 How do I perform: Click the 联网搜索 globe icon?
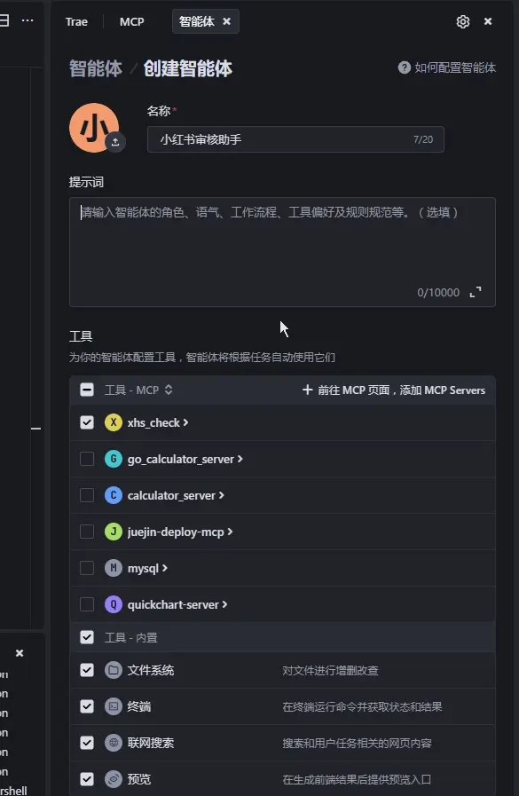click(114, 743)
